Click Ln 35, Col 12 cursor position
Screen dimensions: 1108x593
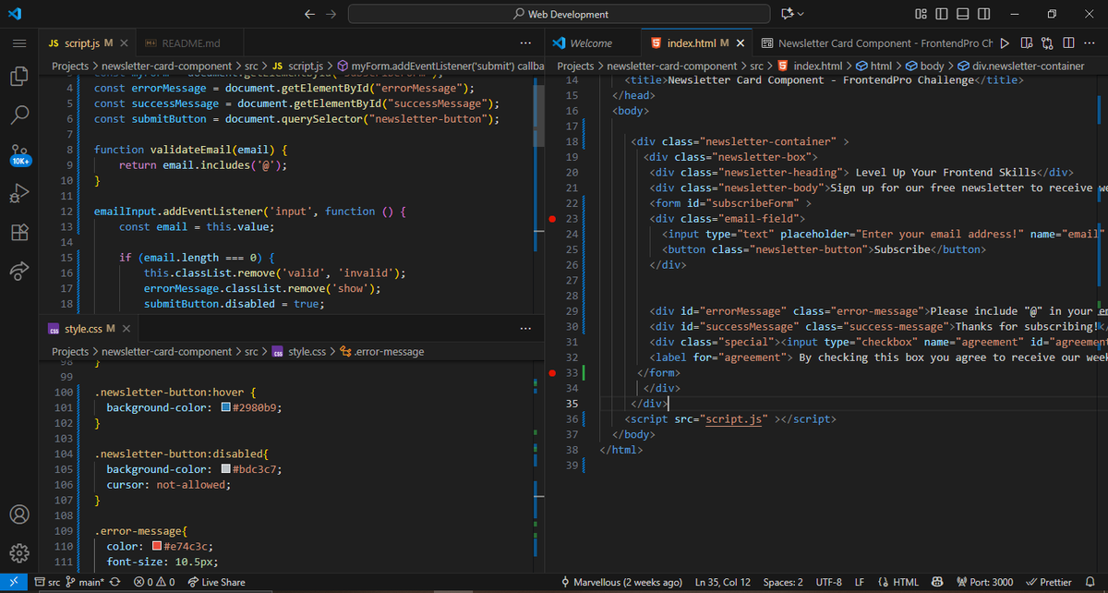[x=724, y=582]
